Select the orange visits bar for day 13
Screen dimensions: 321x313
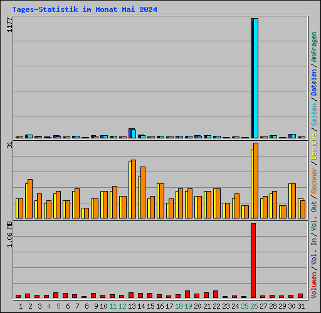click(x=134, y=189)
